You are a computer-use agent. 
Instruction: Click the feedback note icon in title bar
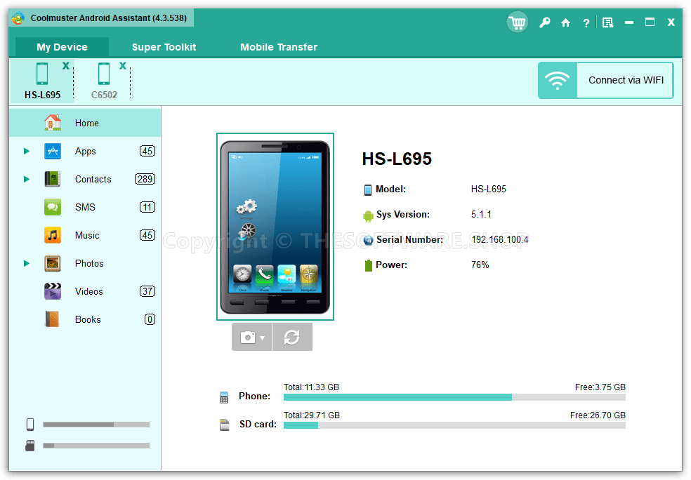pyautogui.click(x=607, y=23)
